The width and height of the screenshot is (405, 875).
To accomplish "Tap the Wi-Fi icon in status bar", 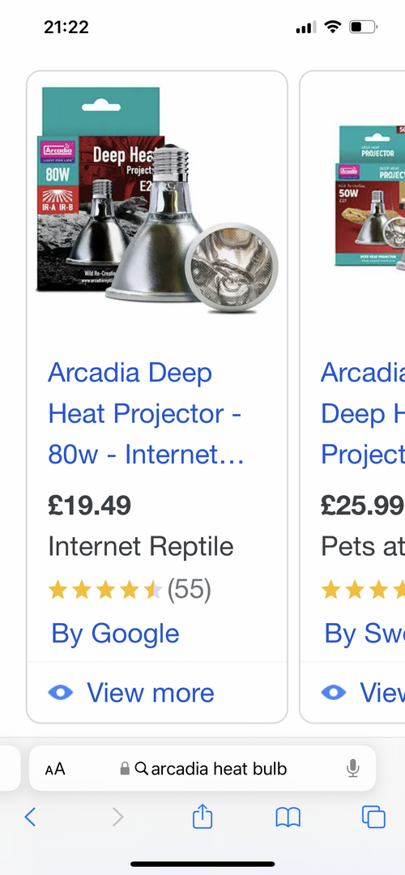I will tap(332, 26).
